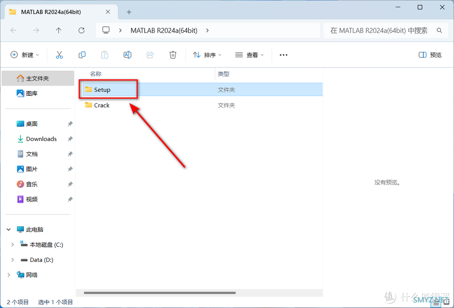Screen dimensions: 454x308
Task: Open a new tab with plus icon
Action: pyautogui.click(x=129, y=12)
